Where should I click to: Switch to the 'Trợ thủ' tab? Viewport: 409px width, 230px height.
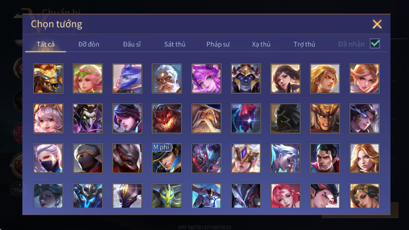click(x=304, y=44)
